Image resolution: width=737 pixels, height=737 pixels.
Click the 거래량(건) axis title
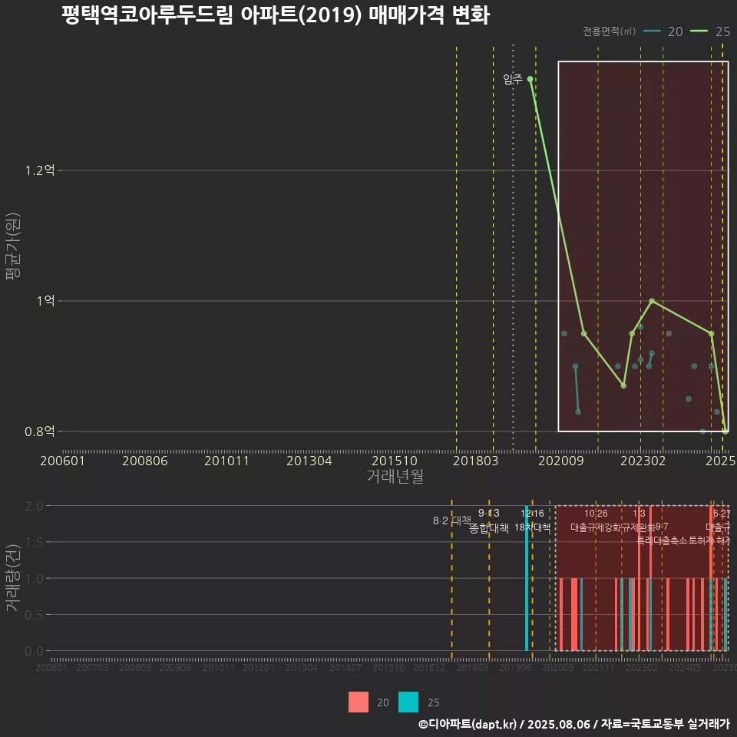coord(13,578)
